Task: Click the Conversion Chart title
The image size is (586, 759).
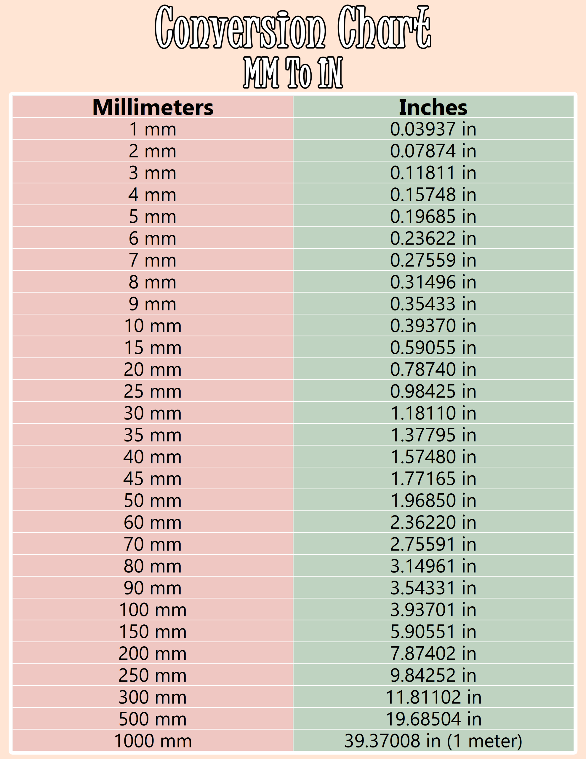Action: click(293, 27)
